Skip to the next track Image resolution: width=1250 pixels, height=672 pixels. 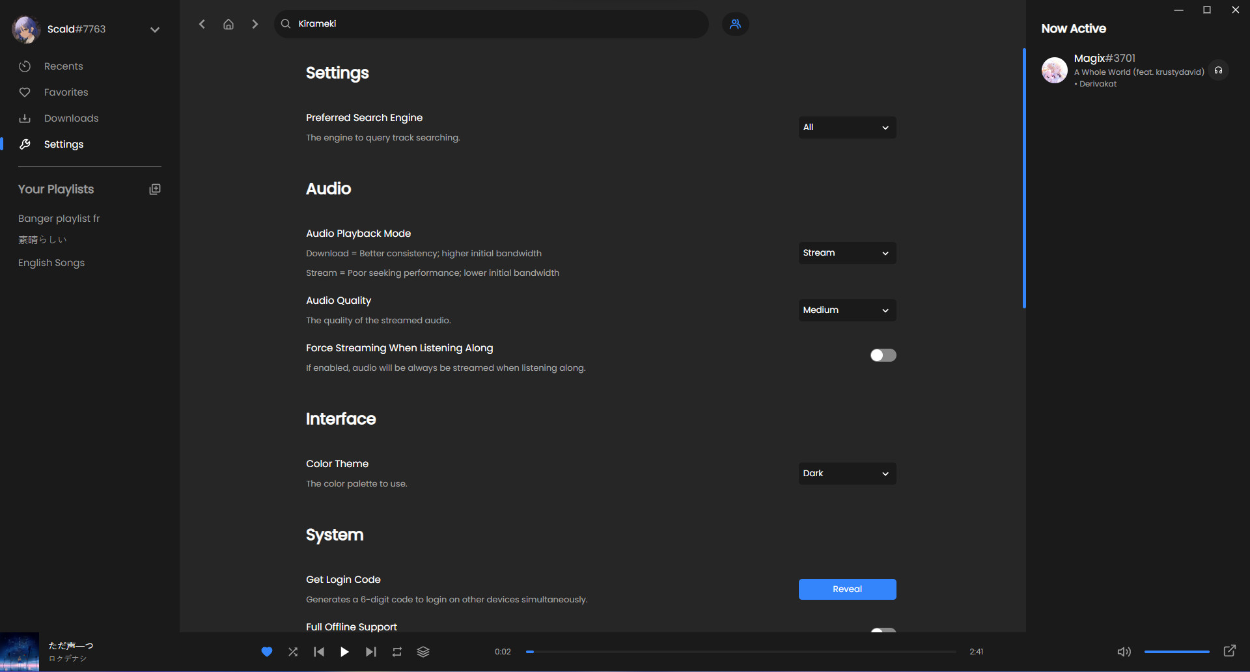pyautogui.click(x=371, y=652)
